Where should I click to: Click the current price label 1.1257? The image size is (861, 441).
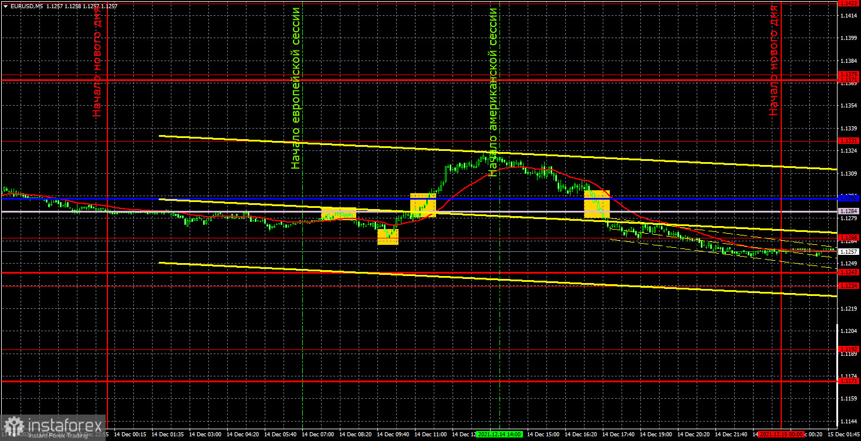[848, 251]
